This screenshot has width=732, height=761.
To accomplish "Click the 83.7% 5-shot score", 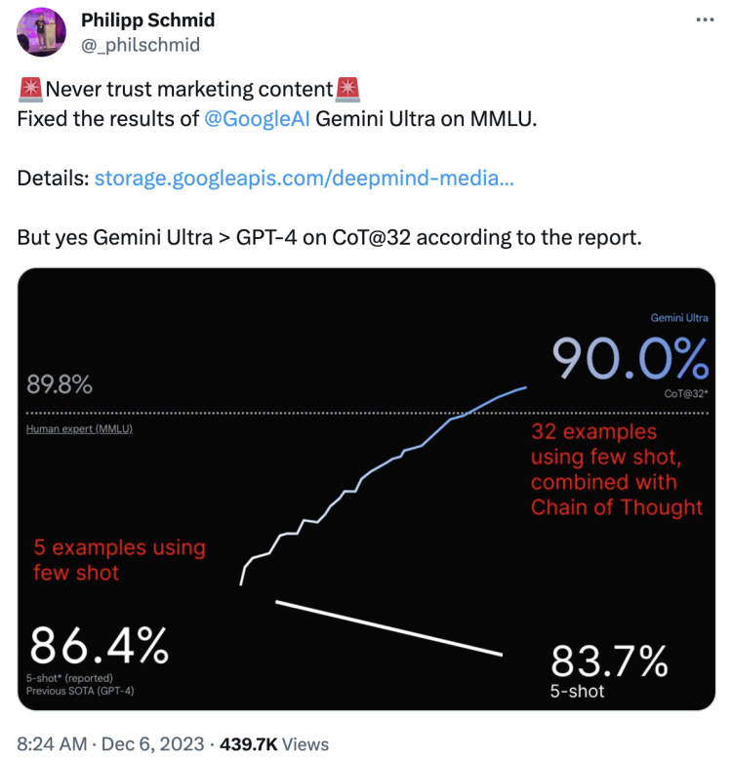I will 609,662.
